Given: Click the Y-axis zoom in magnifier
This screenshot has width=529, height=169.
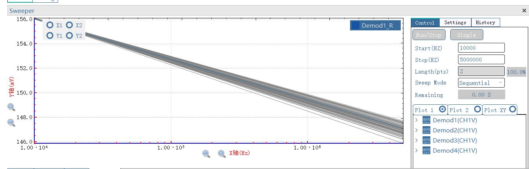Looking at the screenshot, I should [x=11, y=107].
